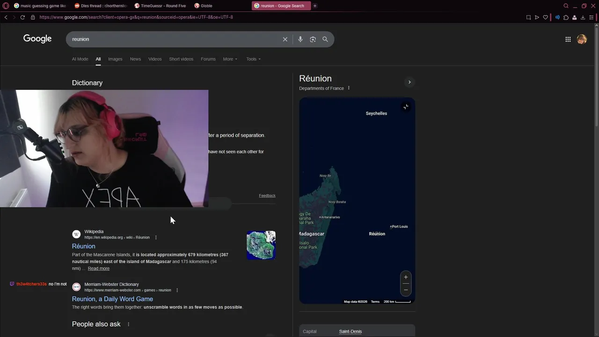Open options menu for Wikipedia result

(156, 237)
